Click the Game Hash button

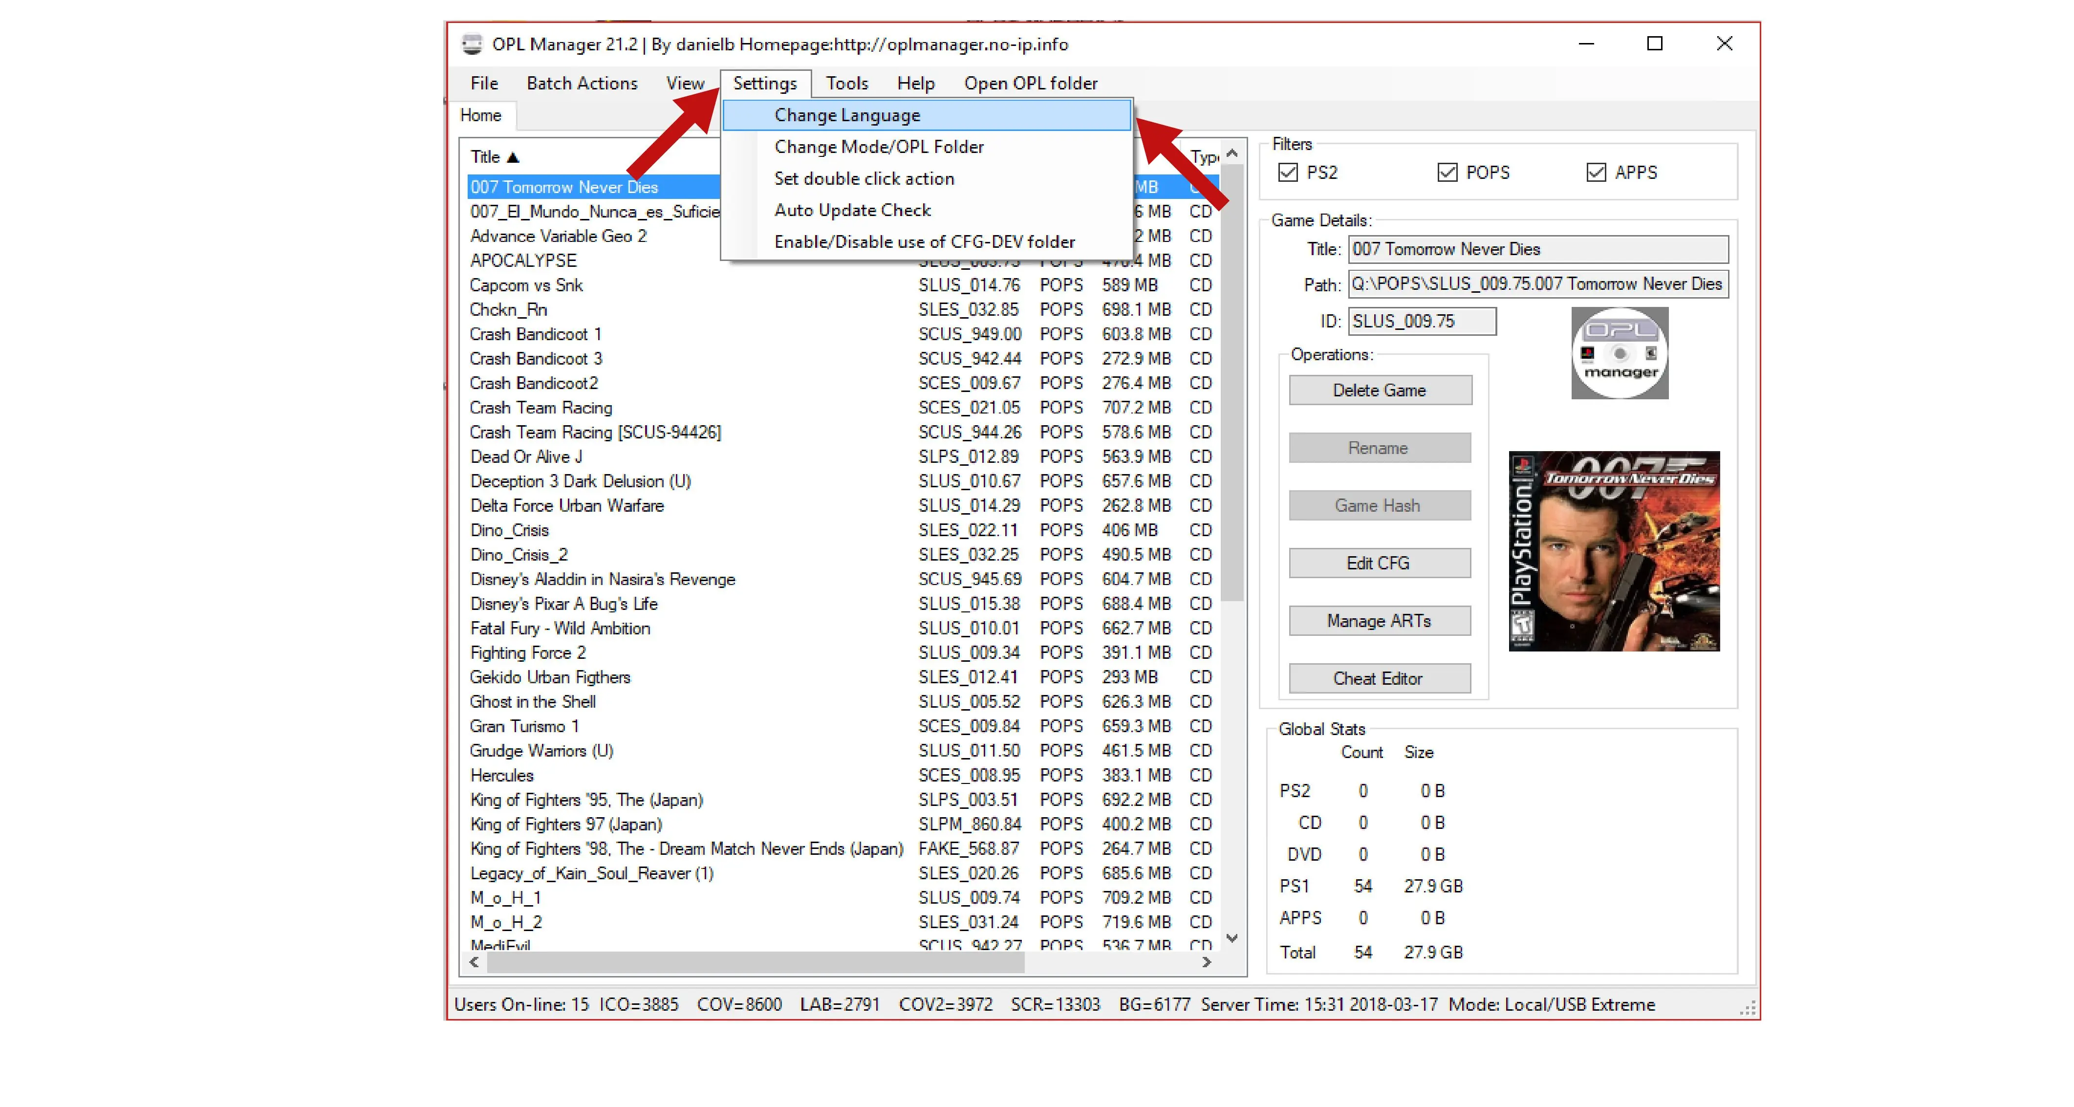click(1379, 505)
